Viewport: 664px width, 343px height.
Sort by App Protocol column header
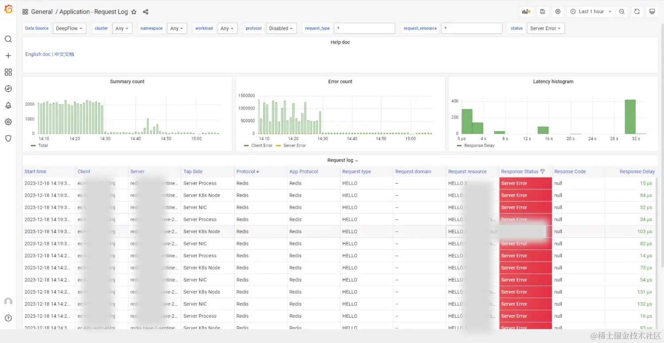click(304, 172)
